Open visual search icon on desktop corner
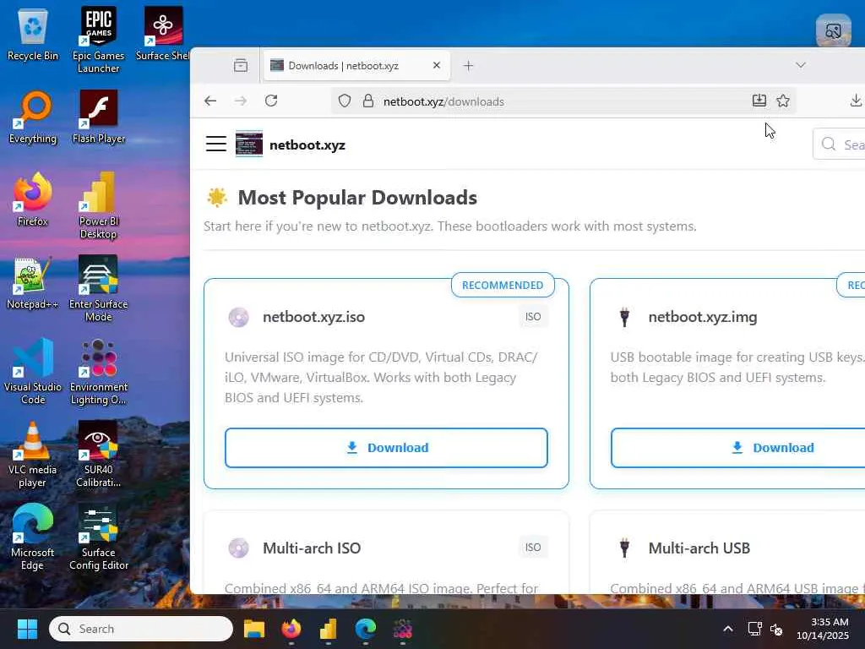 tap(834, 31)
